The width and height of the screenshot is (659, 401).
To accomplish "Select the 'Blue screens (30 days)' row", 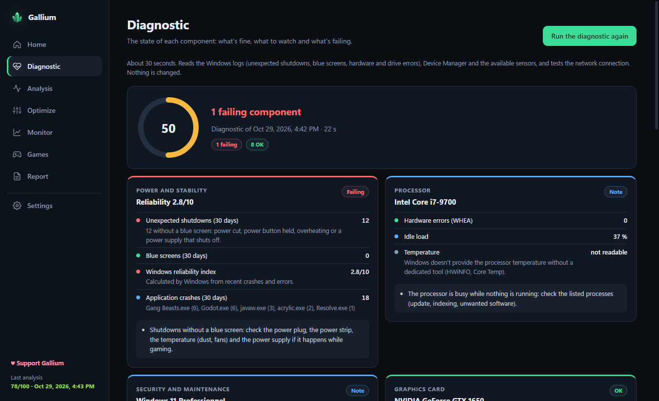I will (x=252, y=255).
